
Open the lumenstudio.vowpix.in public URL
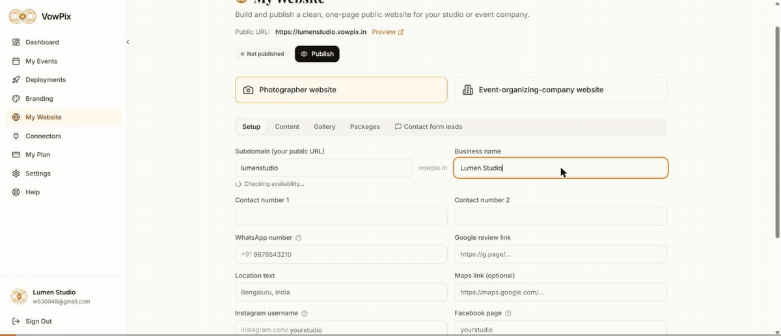tap(321, 32)
